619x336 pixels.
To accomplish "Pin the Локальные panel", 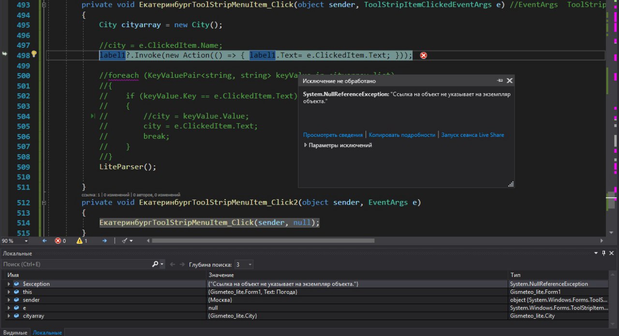I will click(x=603, y=253).
